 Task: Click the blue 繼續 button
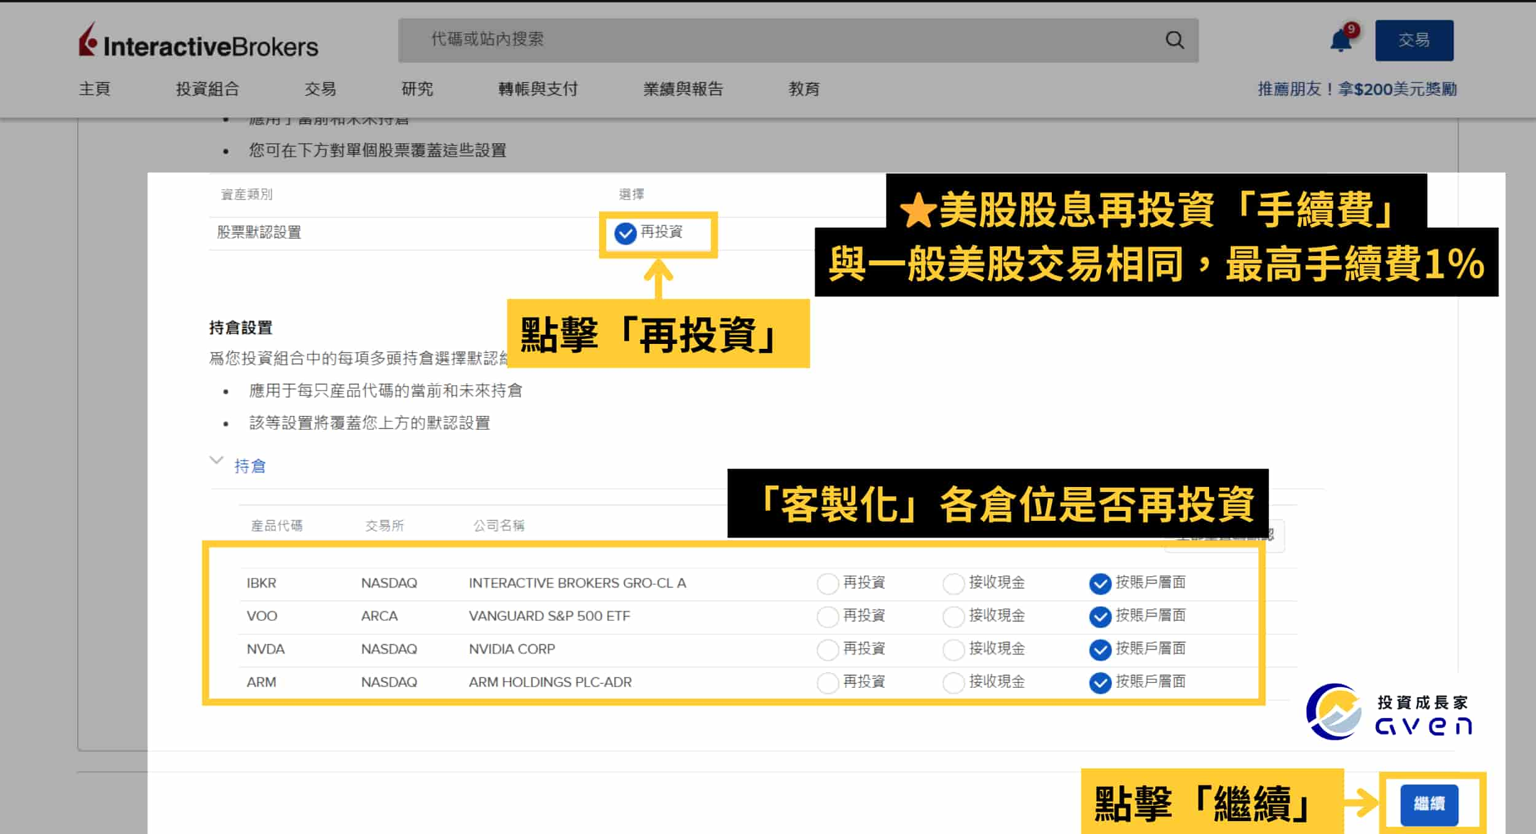point(1429,804)
